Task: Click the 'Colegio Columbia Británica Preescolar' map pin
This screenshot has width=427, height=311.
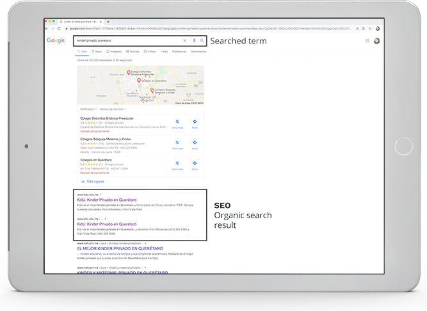Action: tap(129, 73)
